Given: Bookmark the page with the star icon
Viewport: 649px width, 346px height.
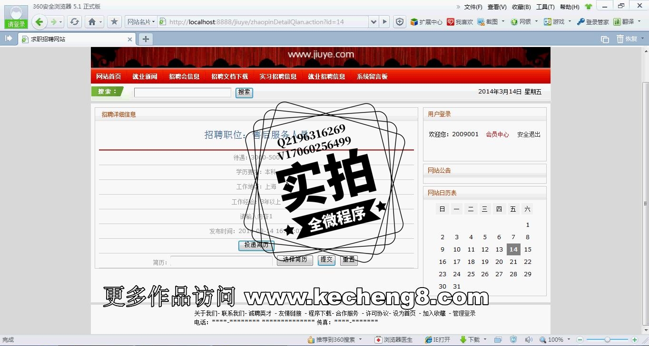Looking at the screenshot, I should click(x=114, y=22).
